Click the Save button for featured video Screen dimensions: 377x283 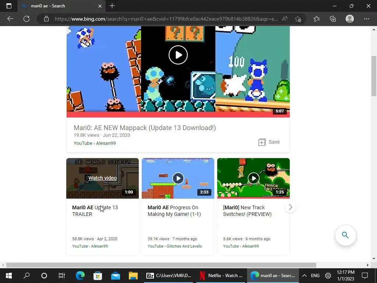(269, 142)
